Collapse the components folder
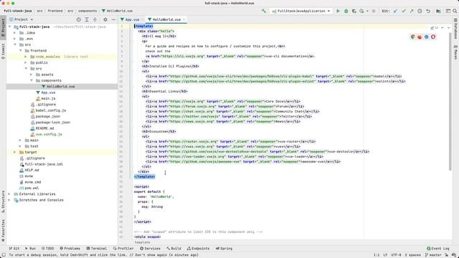Screen dimensions: 459x258 pyautogui.click(x=32, y=80)
